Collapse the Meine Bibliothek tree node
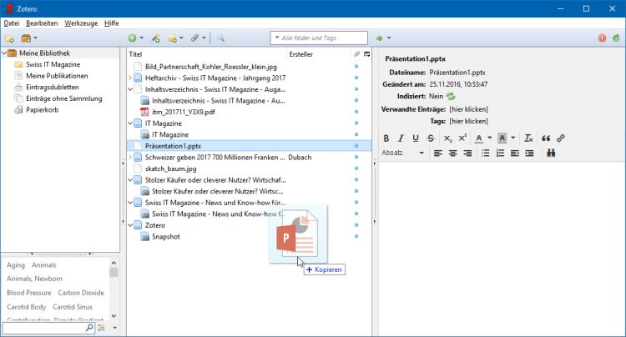The image size is (626, 337). (x=5, y=53)
